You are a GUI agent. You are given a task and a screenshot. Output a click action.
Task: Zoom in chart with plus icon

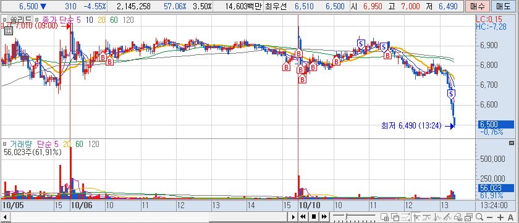click(x=500, y=217)
